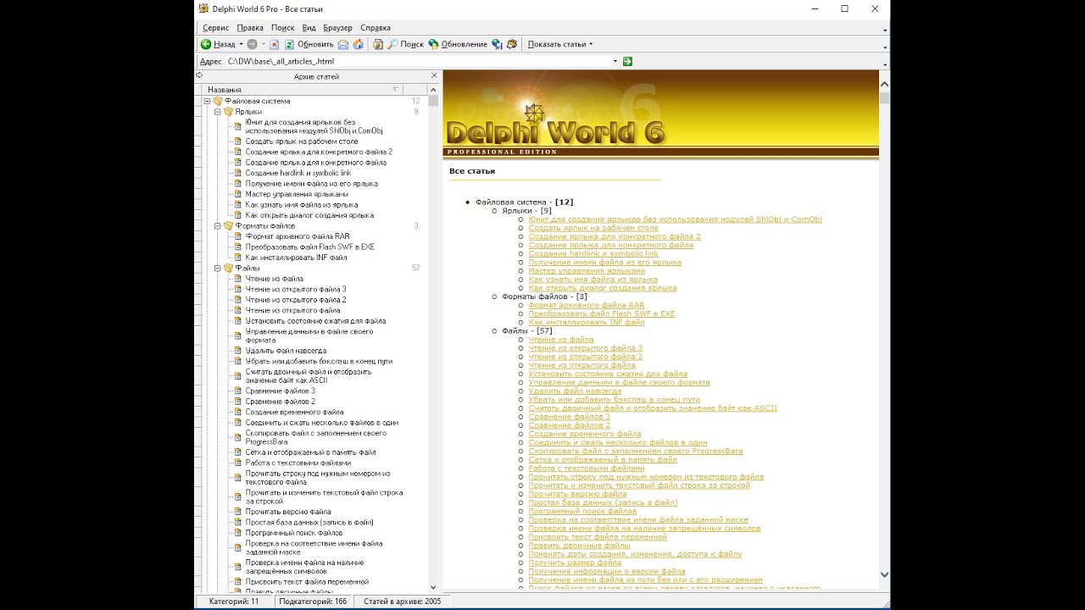Click article icon of Мастер управления ярлыками
The height and width of the screenshot is (610, 1085).
click(x=238, y=194)
